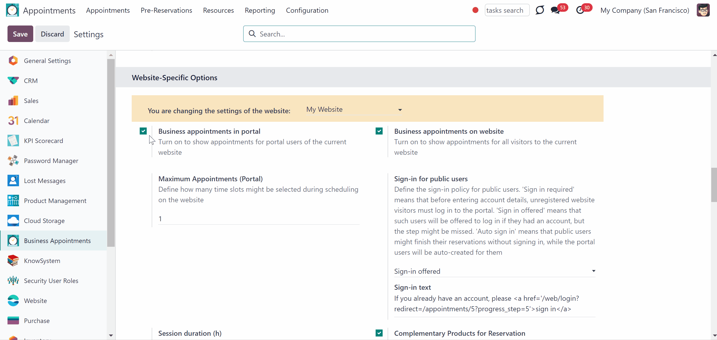This screenshot has height=340, width=717.
Task: Click the Session duration (h) label
Action: [x=190, y=333]
